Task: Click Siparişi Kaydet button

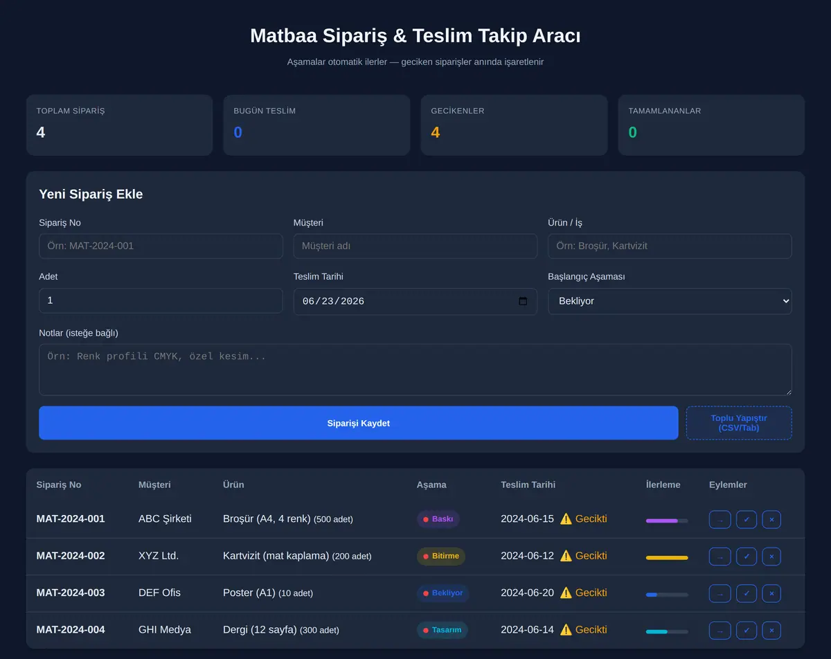Action: click(x=359, y=423)
